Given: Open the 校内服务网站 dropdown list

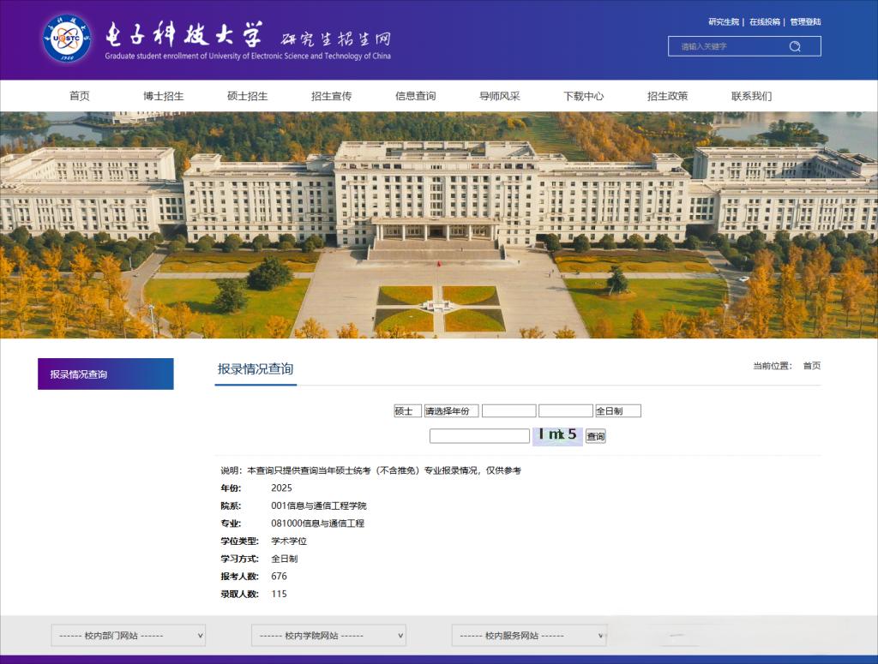Looking at the screenshot, I should [529, 636].
